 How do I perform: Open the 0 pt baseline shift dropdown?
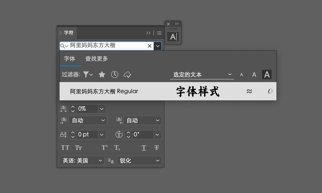(102, 135)
